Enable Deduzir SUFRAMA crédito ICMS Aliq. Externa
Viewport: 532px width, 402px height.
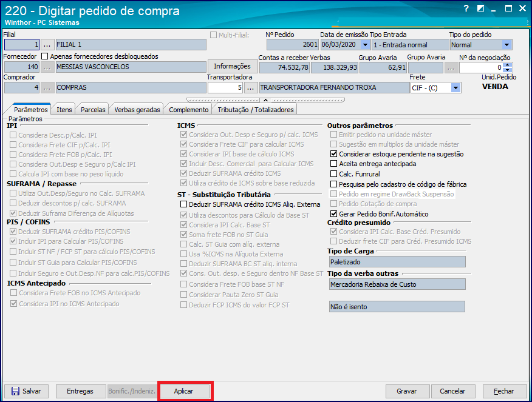coord(183,204)
